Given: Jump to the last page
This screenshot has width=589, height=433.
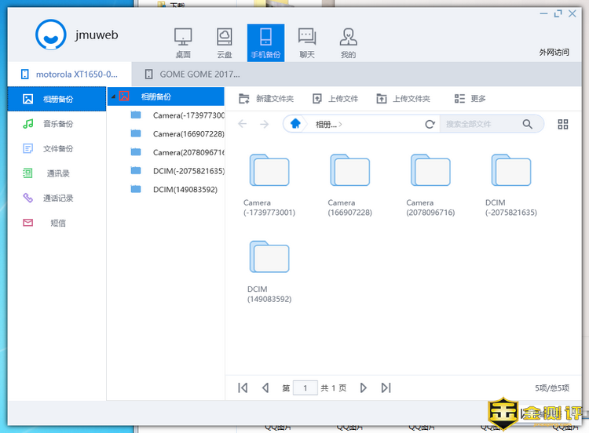Looking at the screenshot, I should tap(386, 388).
